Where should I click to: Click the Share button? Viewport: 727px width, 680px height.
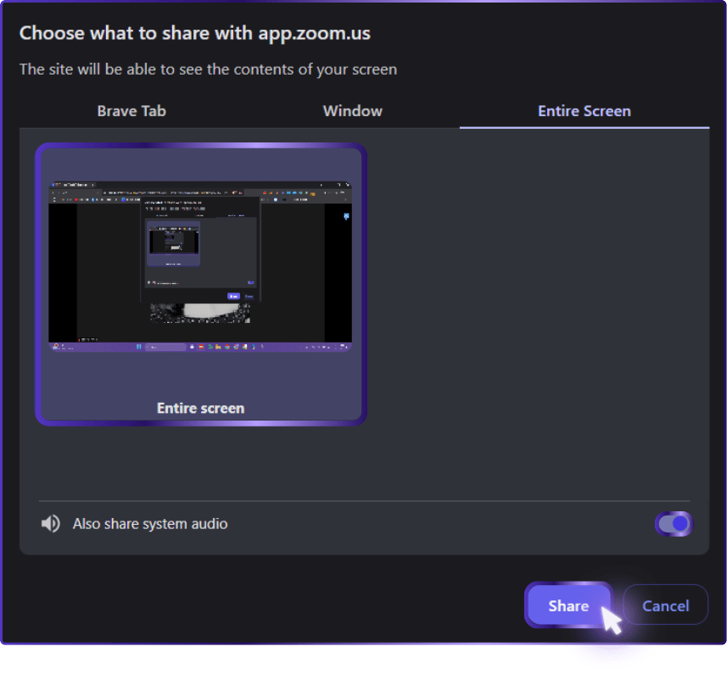click(x=568, y=605)
